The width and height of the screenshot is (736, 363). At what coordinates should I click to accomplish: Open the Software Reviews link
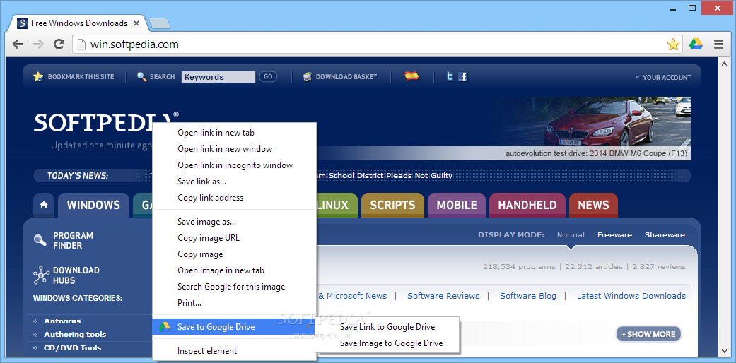pyautogui.click(x=443, y=296)
